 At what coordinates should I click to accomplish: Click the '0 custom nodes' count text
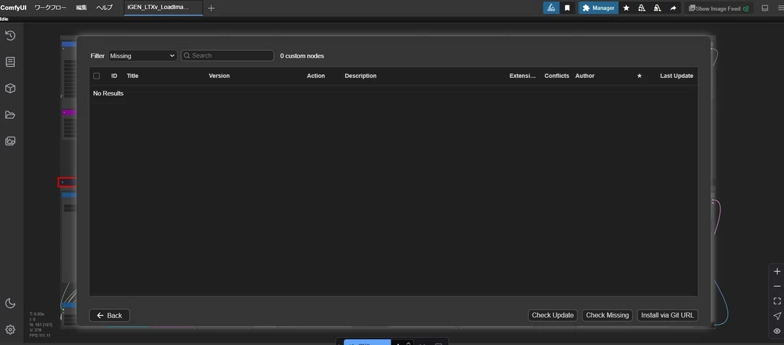[302, 56]
